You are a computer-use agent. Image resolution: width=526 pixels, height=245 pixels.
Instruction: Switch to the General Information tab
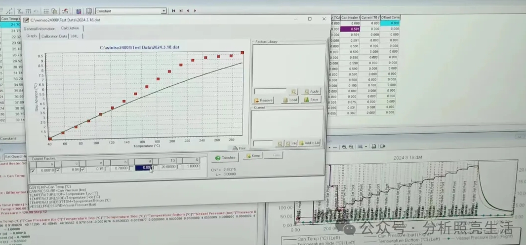(x=40, y=29)
